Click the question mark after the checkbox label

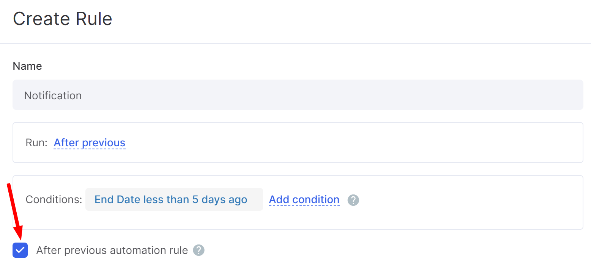point(199,250)
